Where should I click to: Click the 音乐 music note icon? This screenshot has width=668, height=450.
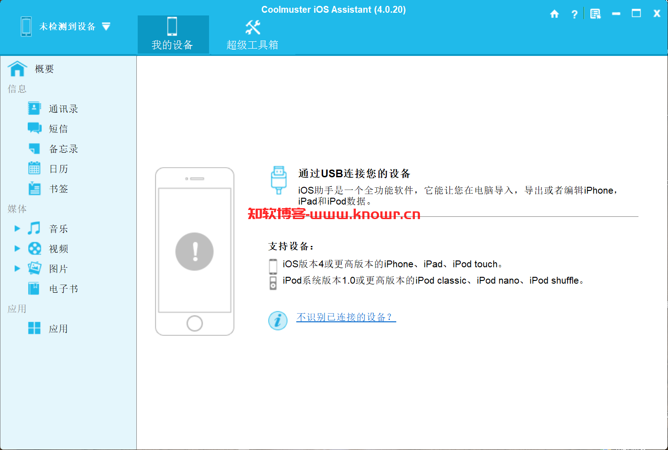click(x=34, y=228)
